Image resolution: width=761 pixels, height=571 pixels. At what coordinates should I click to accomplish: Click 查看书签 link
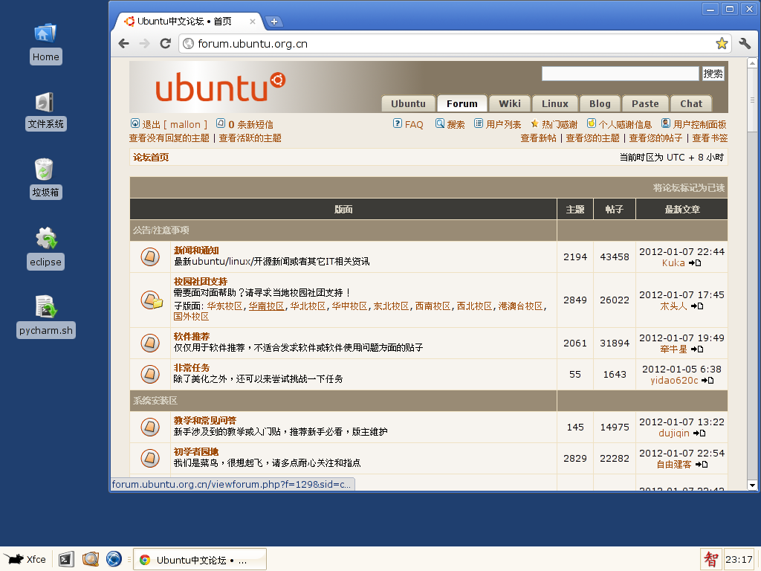click(x=710, y=138)
